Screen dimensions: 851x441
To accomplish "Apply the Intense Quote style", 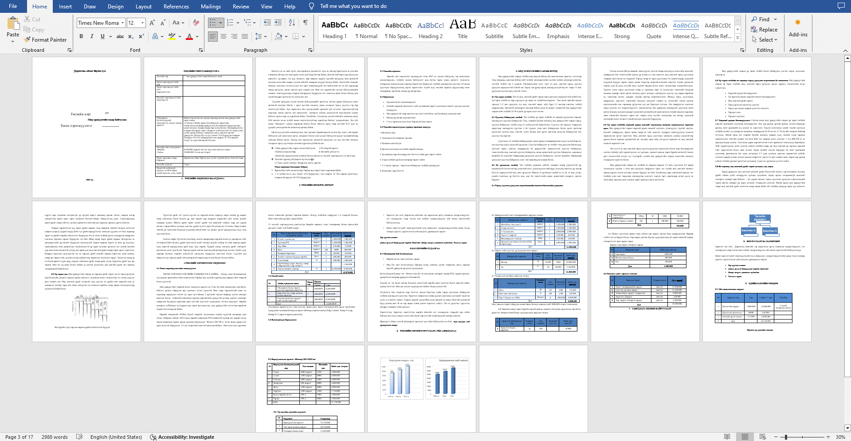I will pyautogui.click(x=686, y=30).
